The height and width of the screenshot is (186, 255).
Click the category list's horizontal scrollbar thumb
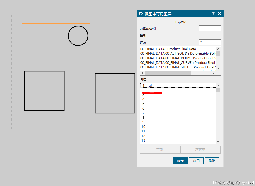[168, 73]
